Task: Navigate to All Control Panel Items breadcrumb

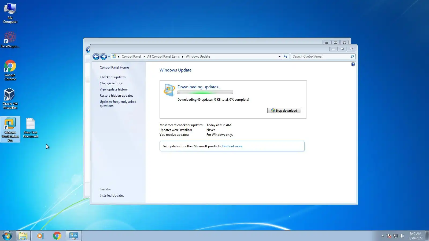Action: 163,57
